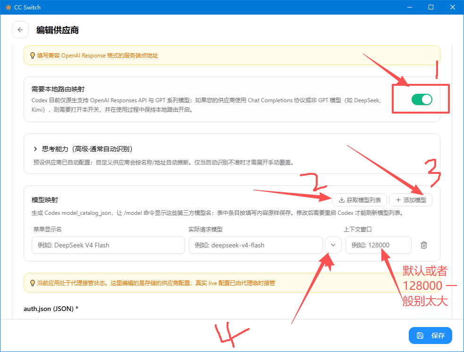The height and width of the screenshot is (352, 464).
Task: Open the model dropdown chevron
Action: (x=333, y=245)
